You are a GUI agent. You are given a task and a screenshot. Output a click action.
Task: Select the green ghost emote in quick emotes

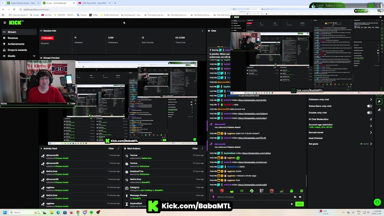(291, 191)
